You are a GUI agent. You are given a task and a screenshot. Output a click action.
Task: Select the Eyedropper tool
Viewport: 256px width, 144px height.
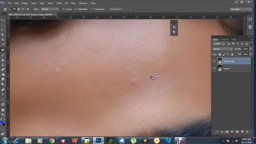pyautogui.click(x=3, y=44)
